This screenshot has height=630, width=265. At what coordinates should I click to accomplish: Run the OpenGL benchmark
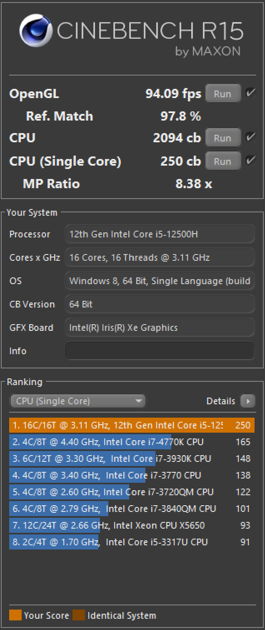pyautogui.click(x=223, y=93)
